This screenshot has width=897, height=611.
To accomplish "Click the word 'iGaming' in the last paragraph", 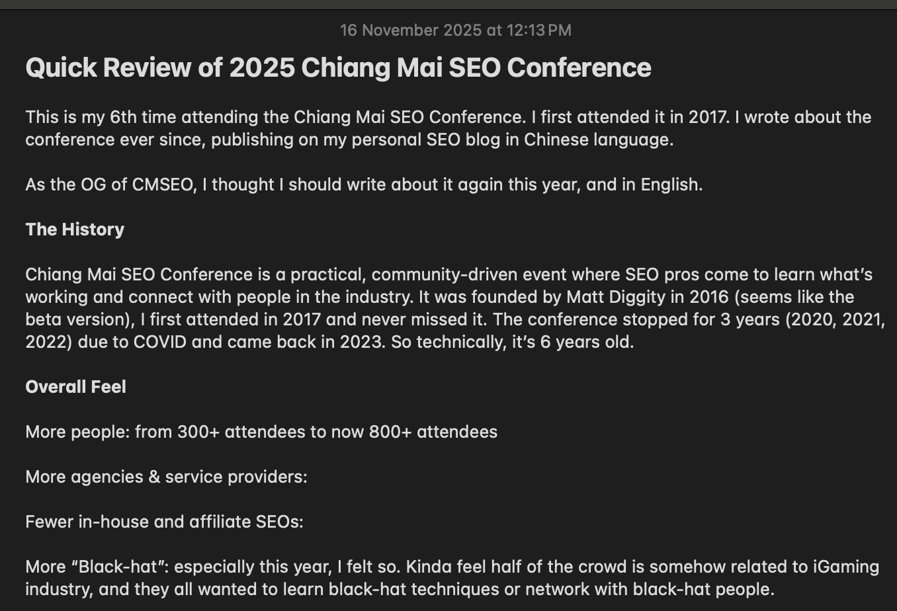I will 843,567.
